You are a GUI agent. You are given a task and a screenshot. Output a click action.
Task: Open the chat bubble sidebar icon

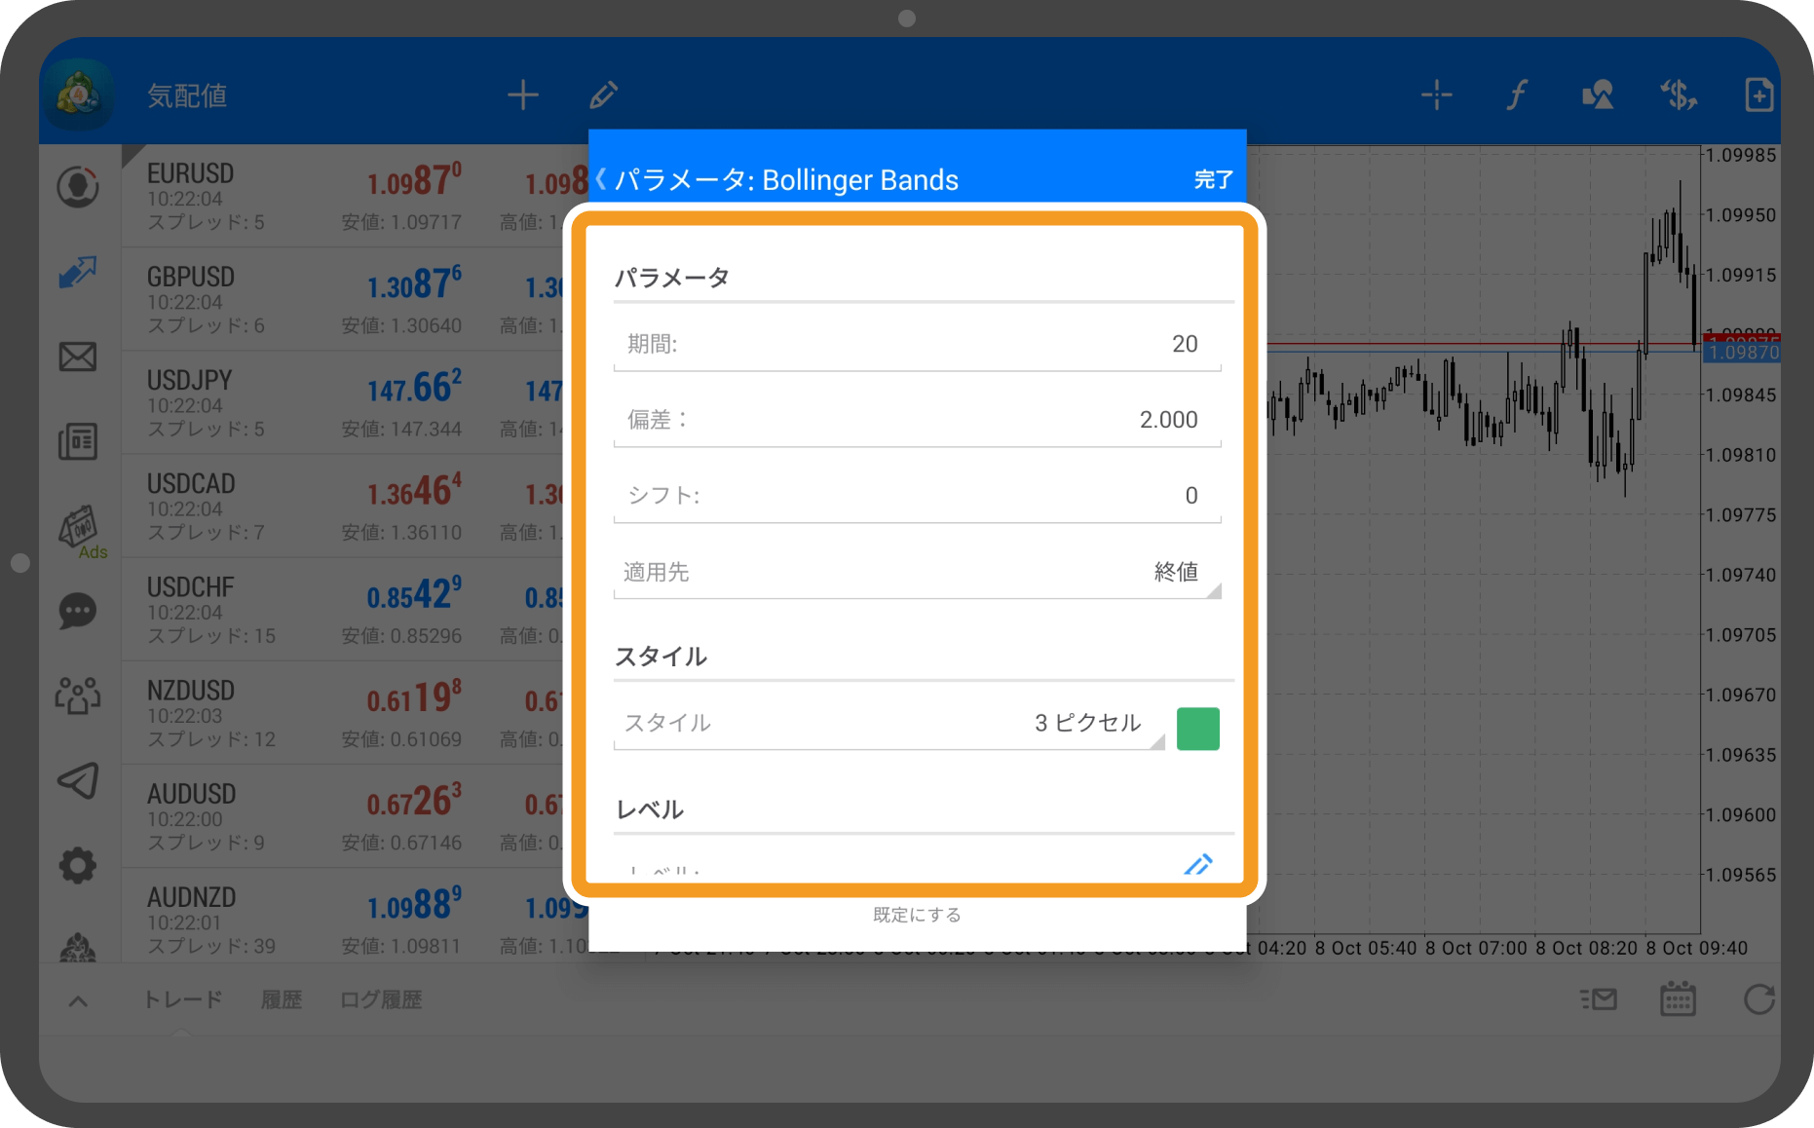(x=78, y=612)
